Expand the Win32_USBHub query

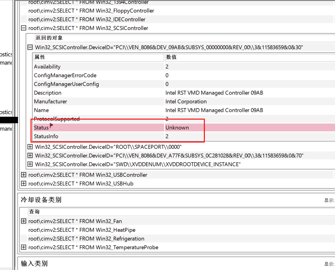click(x=24, y=183)
